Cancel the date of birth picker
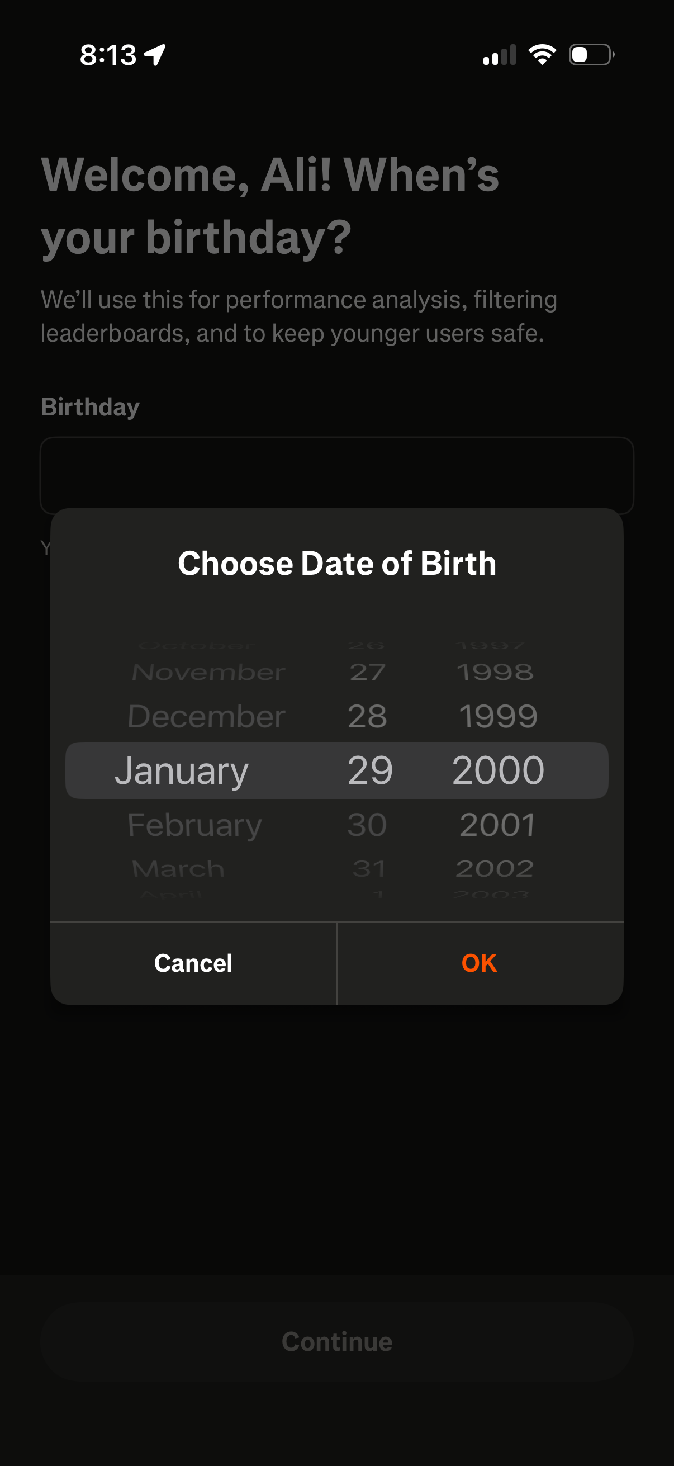 point(193,963)
